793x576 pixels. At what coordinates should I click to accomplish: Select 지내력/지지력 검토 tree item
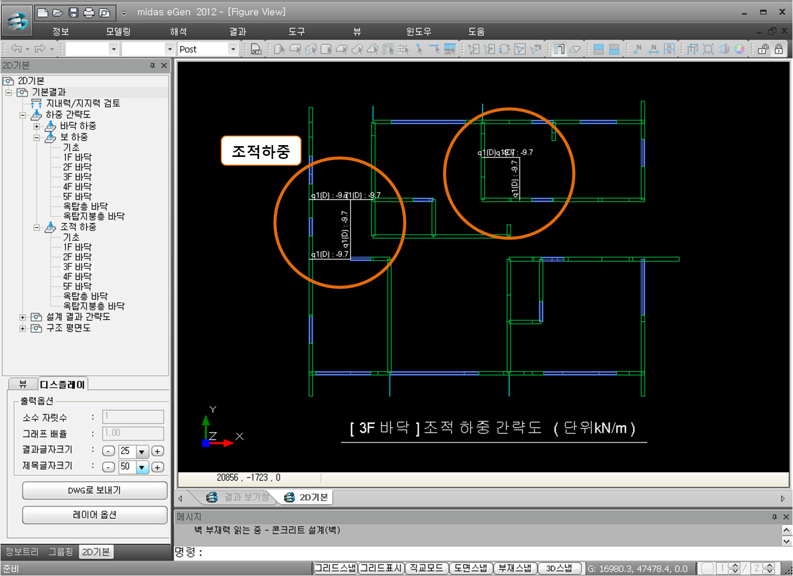click(x=83, y=104)
